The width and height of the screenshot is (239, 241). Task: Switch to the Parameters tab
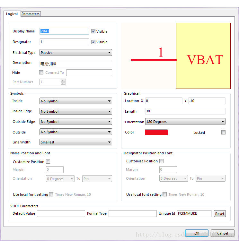tap(31, 14)
